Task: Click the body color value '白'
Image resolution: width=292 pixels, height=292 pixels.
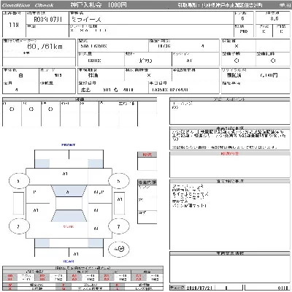Action: [x=20, y=75]
